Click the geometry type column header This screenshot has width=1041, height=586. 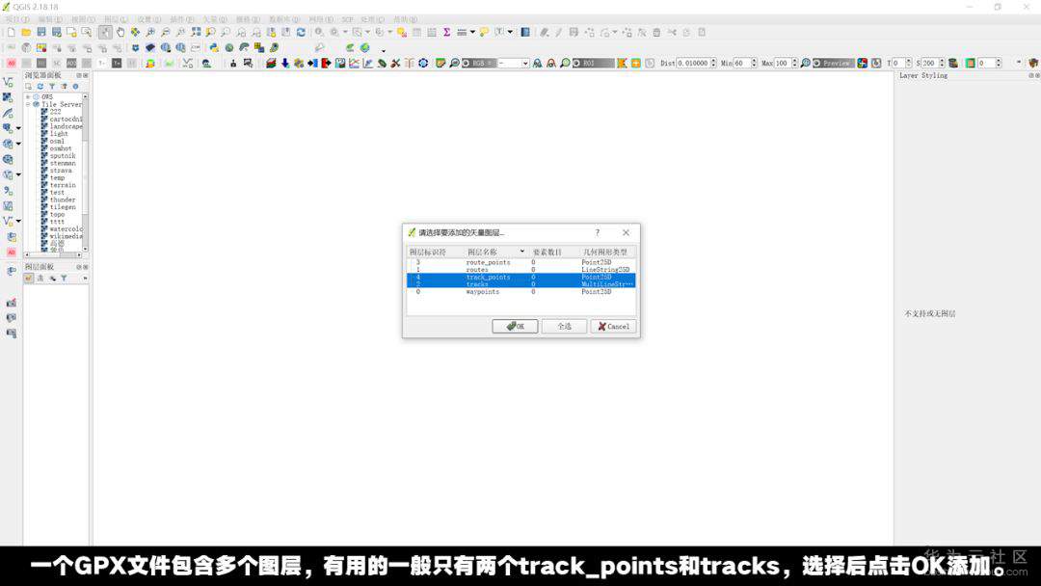605,253
